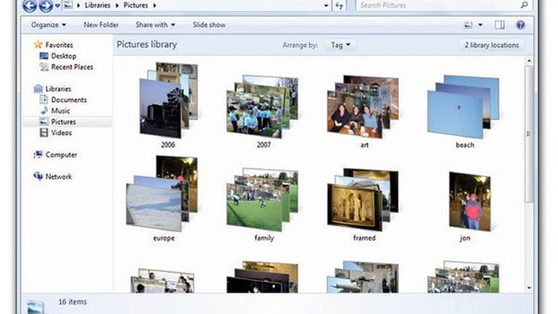The height and width of the screenshot is (314, 558).
Task: Select Desktop under Favorites
Action: click(x=63, y=56)
